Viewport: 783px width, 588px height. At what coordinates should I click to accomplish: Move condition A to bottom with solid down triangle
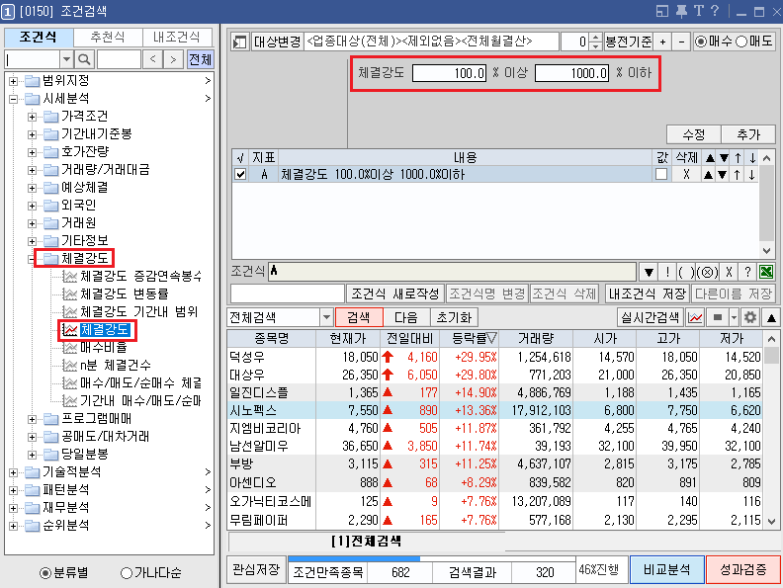722,175
